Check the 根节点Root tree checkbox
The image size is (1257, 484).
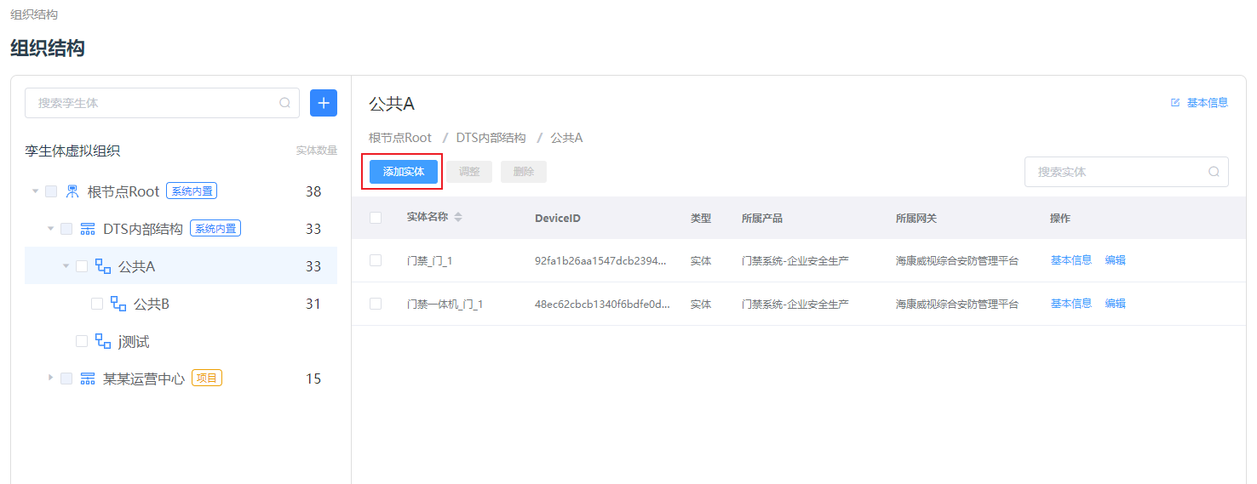[51, 191]
